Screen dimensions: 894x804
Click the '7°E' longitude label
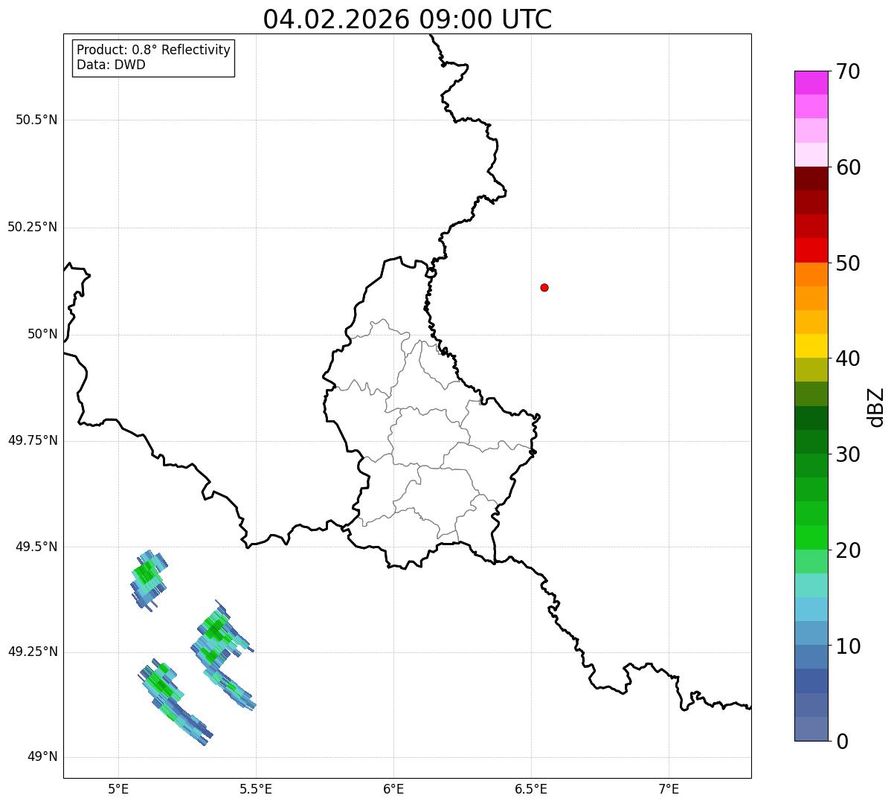pyautogui.click(x=669, y=788)
